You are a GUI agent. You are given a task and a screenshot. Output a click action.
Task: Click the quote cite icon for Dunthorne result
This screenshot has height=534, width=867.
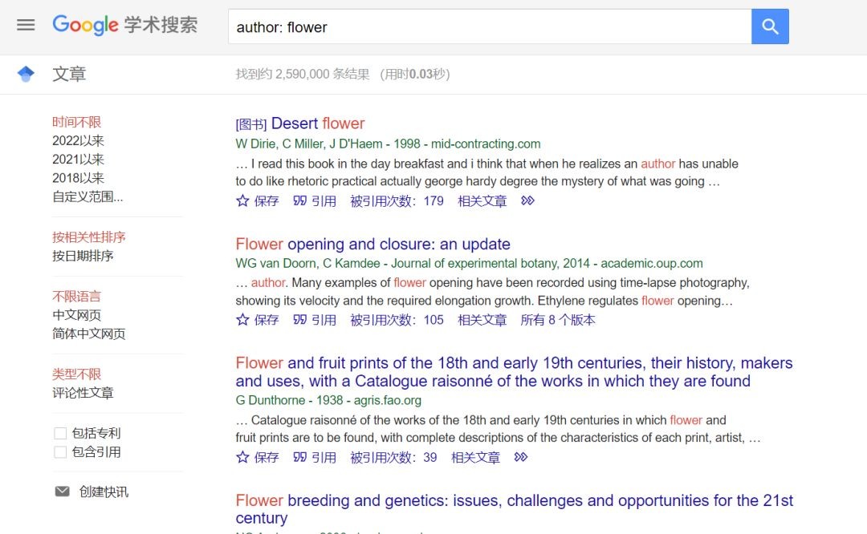click(x=300, y=457)
